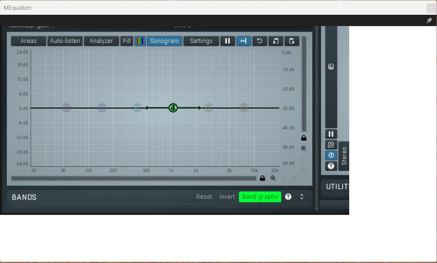This screenshot has height=263, width=437.
Task: Toggle the highlighted fit-width icon in graph toolbar
Action: pyautogui.click(x=243, y=41)
